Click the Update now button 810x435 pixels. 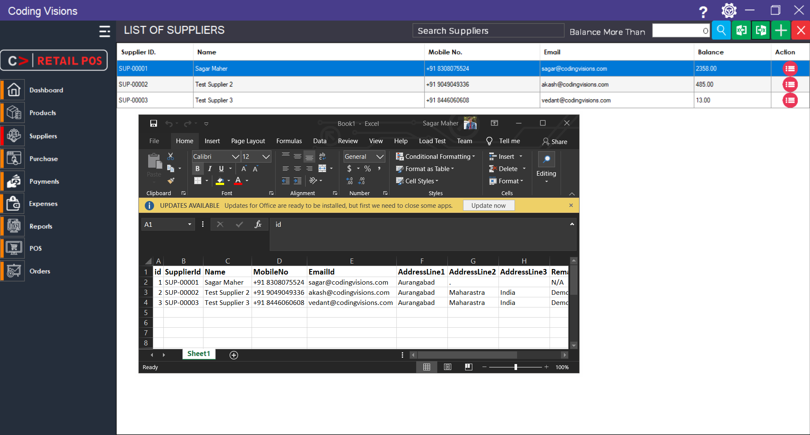(x=488, y=206)
